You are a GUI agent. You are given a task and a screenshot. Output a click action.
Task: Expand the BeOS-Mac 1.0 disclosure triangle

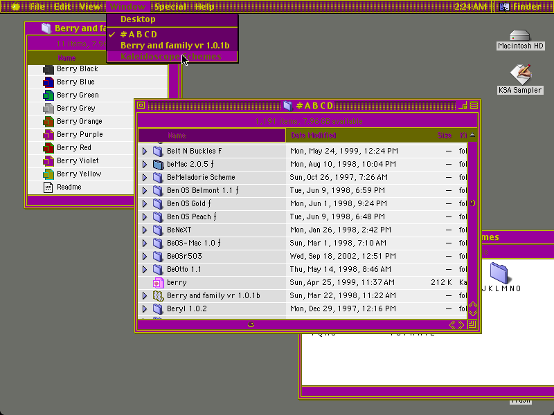point(145,243)
